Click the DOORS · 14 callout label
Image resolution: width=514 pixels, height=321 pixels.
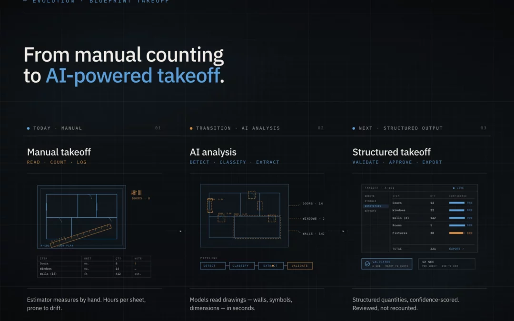[312, 204]
